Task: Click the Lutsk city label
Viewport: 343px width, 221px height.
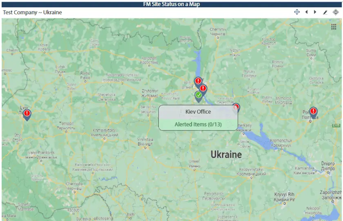Action: [60, 69]
